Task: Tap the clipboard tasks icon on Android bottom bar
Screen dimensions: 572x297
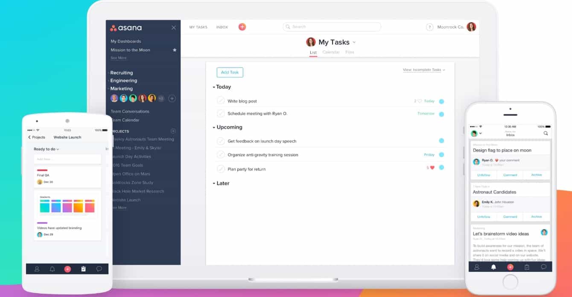Action: pyautogui.click(x=83, y=269)
